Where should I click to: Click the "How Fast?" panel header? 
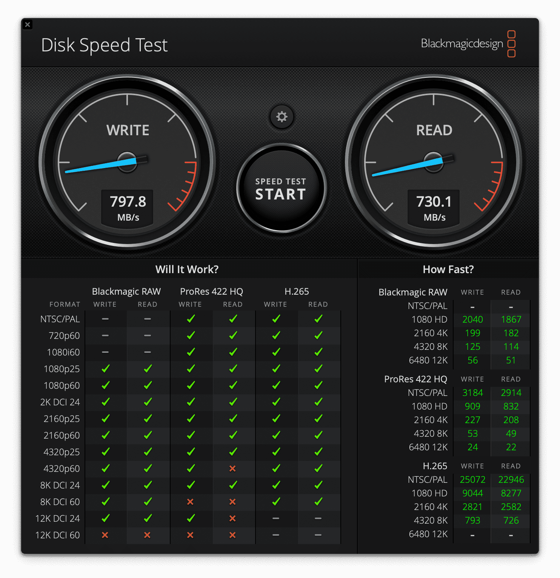448,269
